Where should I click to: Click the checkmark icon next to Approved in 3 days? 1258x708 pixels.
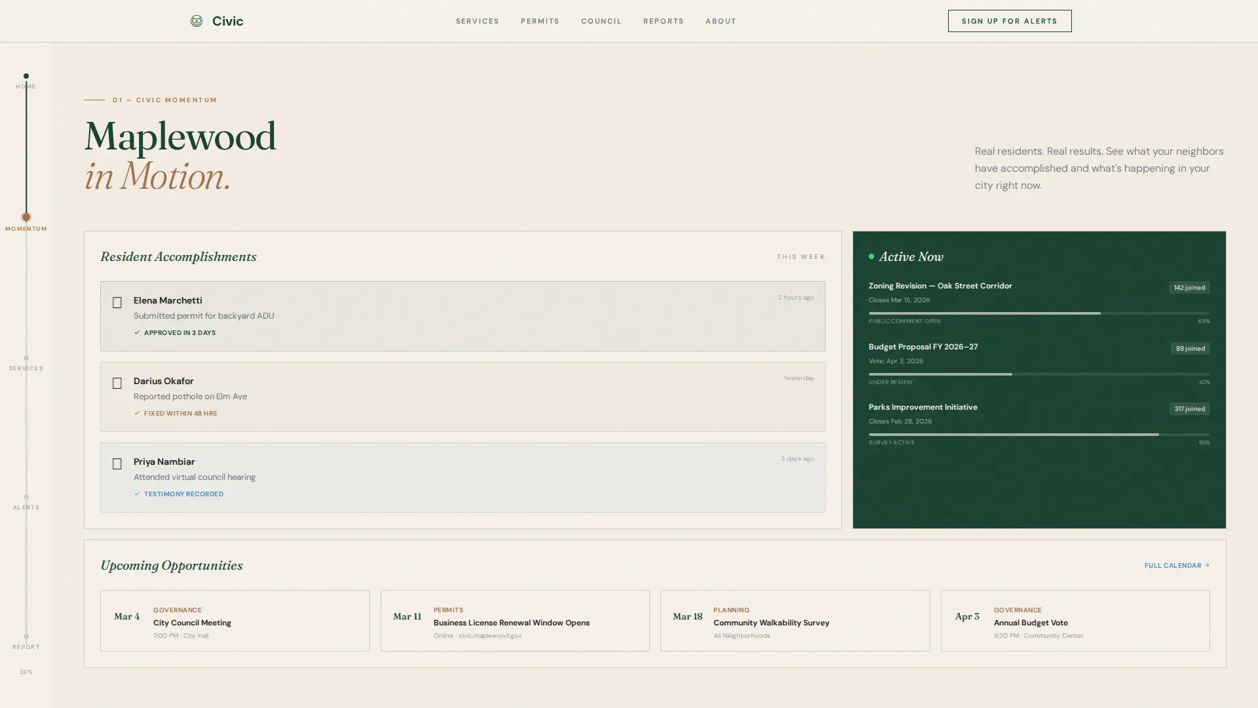click(137, 333)
